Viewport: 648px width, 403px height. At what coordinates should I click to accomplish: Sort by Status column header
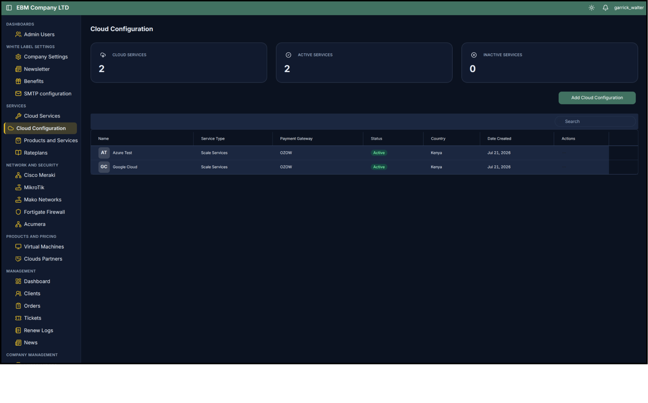coord(376,139)
